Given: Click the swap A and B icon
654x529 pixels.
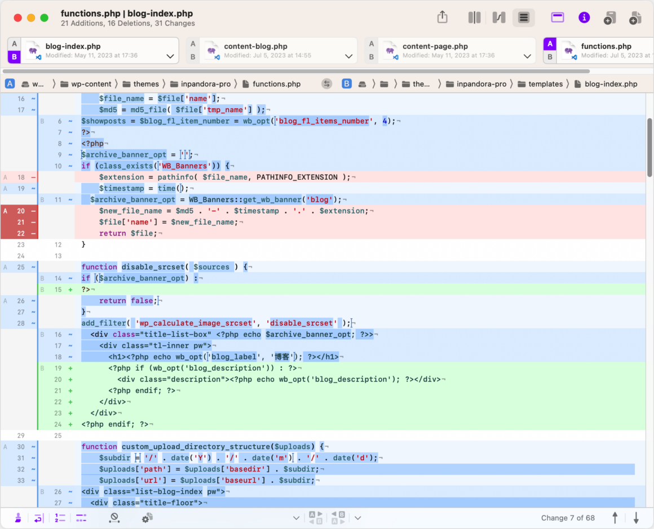Looking at the screenshot, I should coord(326,84).
